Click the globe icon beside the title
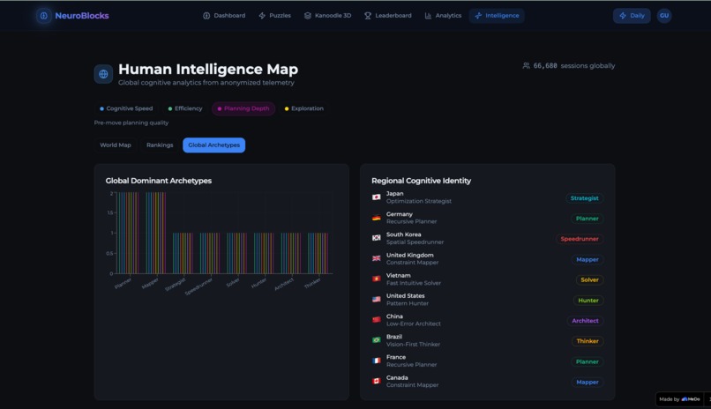Image resolution: width=711 pixels, height=409 pixels. tap(103, 74)
